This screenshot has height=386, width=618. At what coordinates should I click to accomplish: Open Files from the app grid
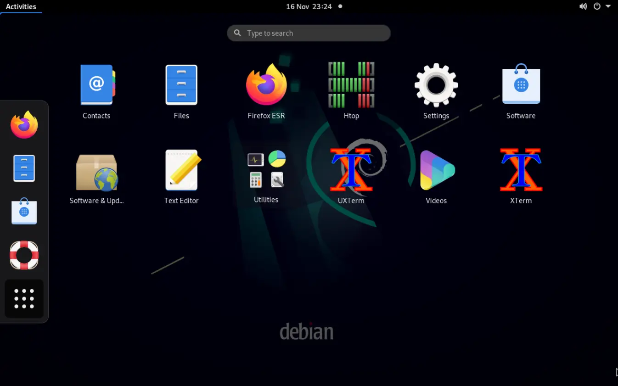pyautogui.click(x=181, y=85)
